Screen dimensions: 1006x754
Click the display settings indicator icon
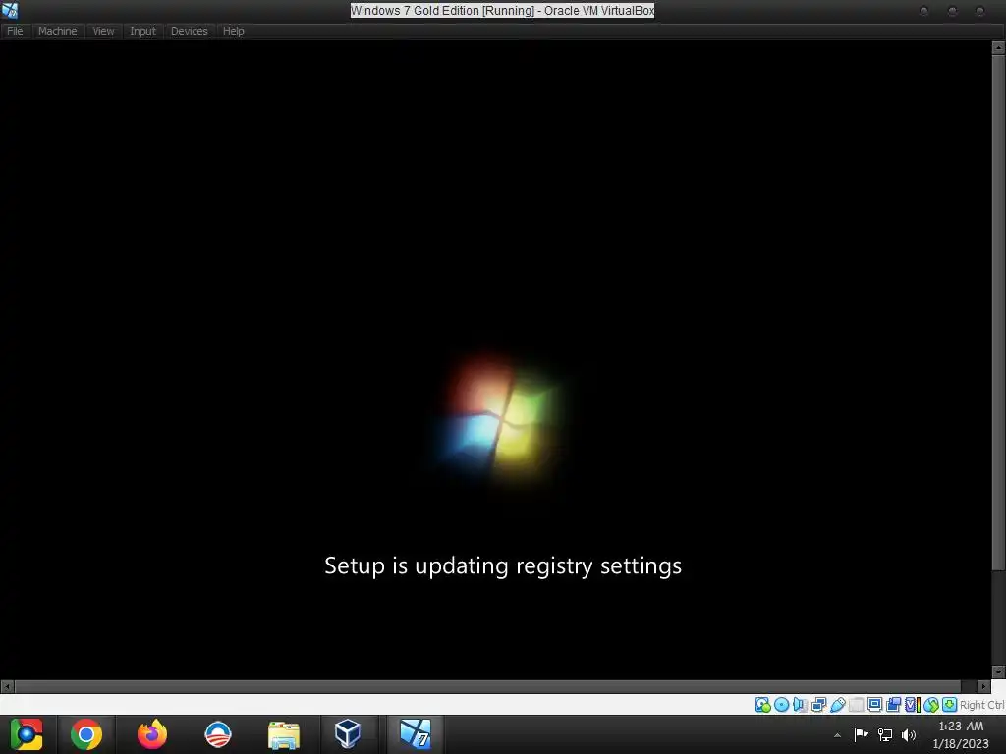tap(874, 705)
